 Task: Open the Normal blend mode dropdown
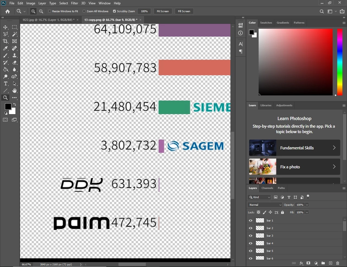point(265,205)
